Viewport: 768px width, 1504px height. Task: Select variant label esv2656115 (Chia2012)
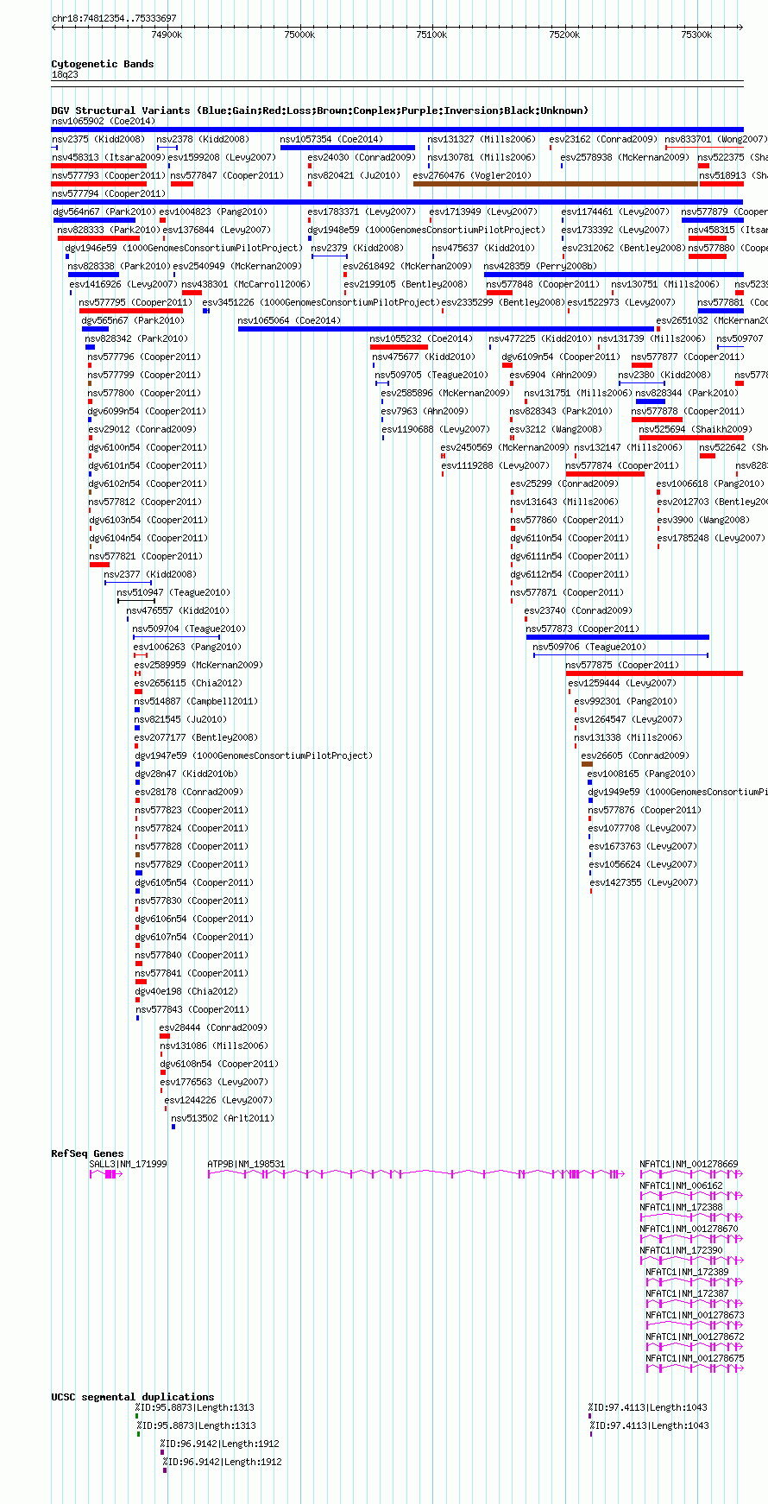[188, 683]
